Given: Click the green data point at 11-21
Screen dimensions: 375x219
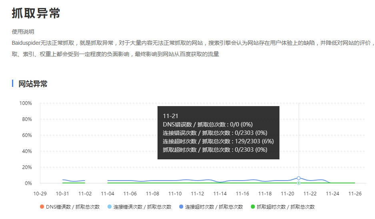Looking at the screenshot, I should coord(299,183).
